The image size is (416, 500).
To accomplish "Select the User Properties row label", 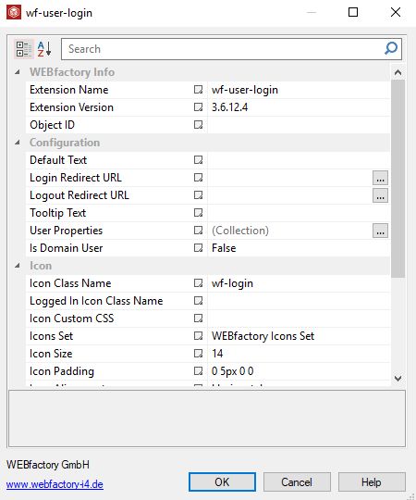I will point(67,231).
